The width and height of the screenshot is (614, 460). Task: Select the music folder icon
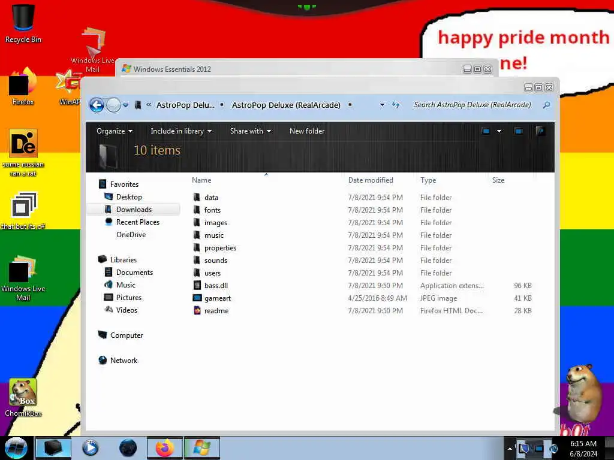[197, 235]
